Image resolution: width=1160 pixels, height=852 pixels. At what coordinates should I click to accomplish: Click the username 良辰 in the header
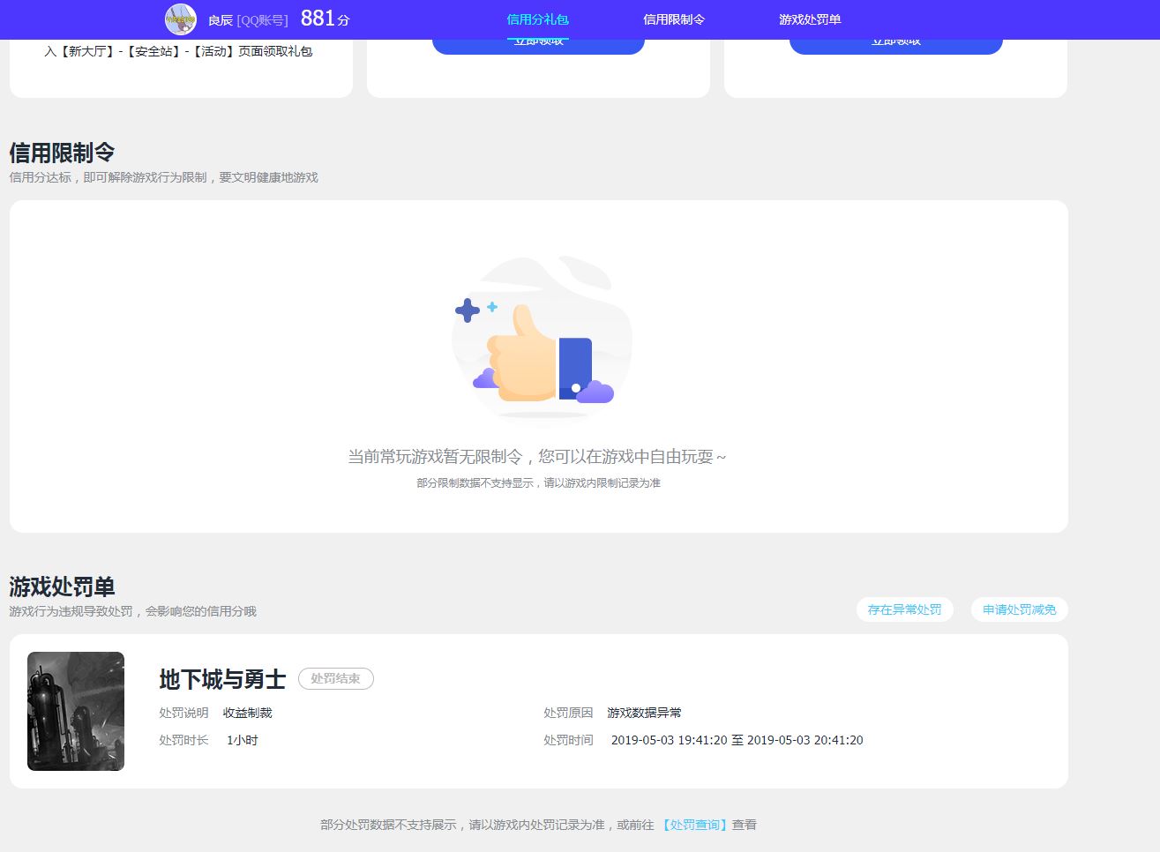[x=221, y=20]
